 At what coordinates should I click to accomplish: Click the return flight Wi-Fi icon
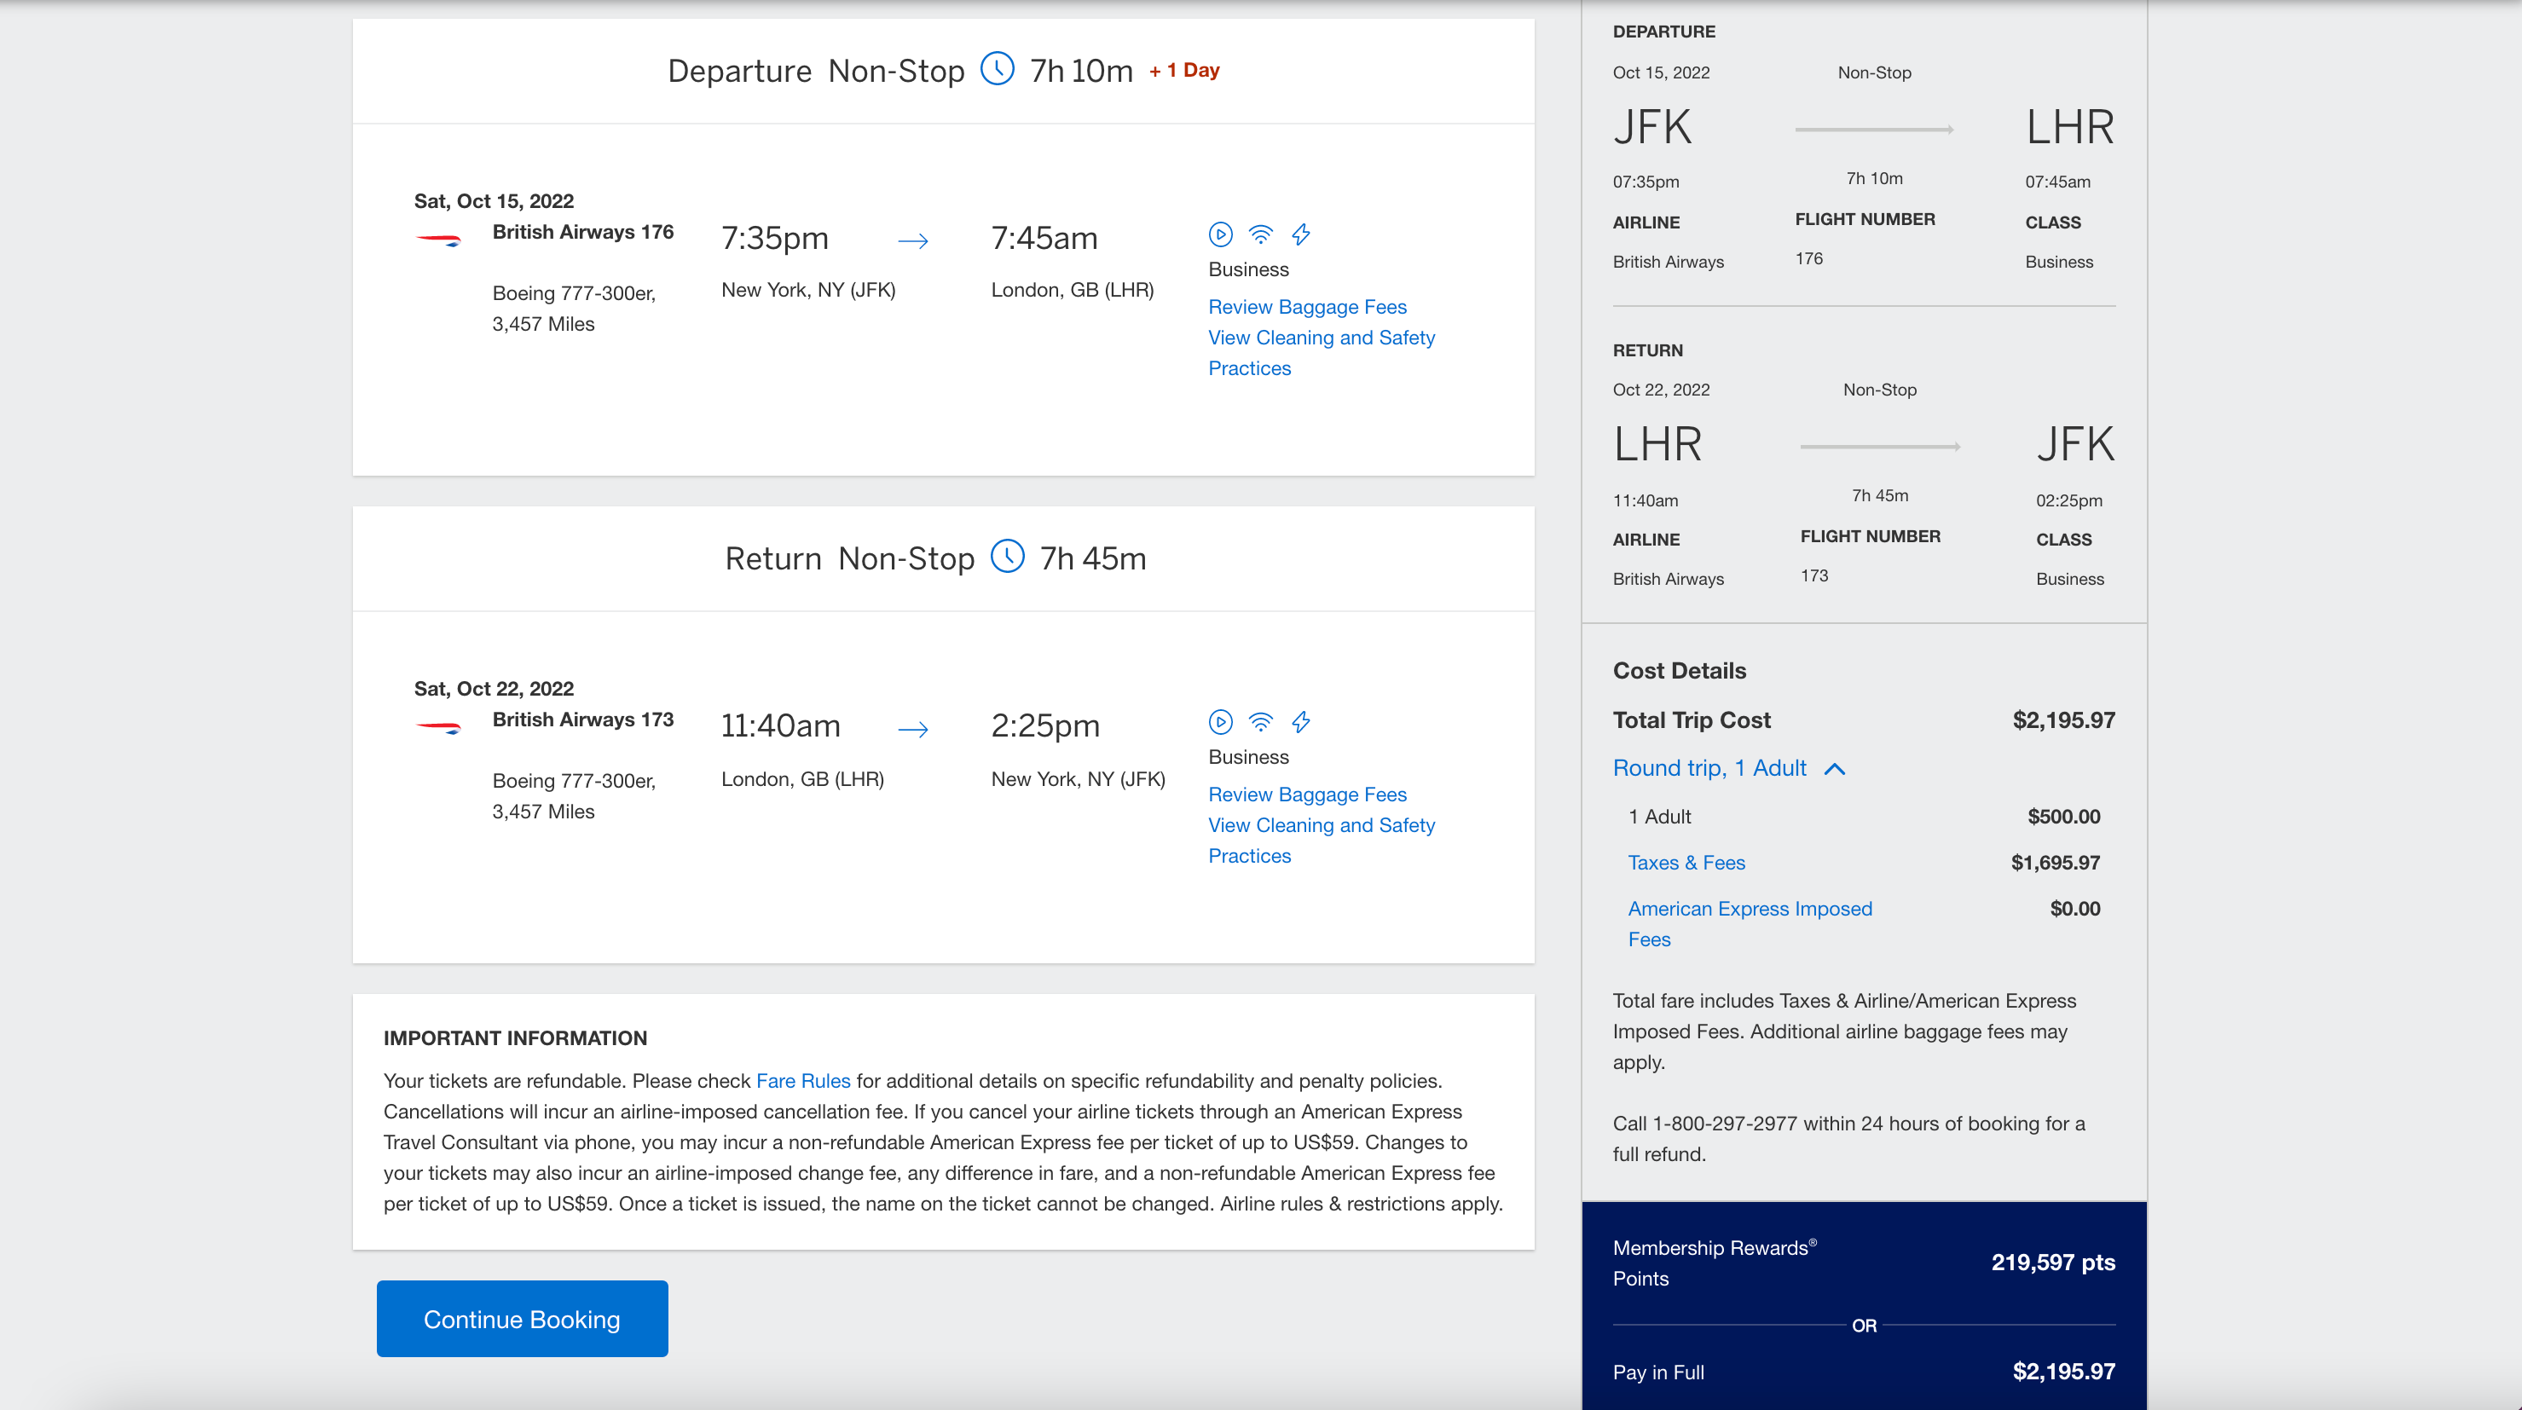(x=1261, y=720)
